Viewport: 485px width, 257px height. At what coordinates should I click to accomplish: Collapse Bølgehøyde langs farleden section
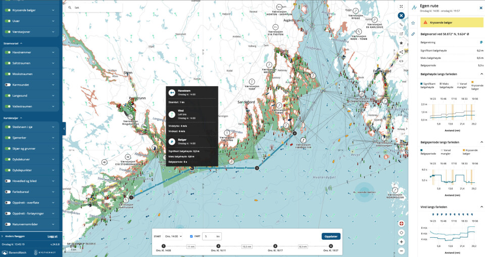[481, 74]
